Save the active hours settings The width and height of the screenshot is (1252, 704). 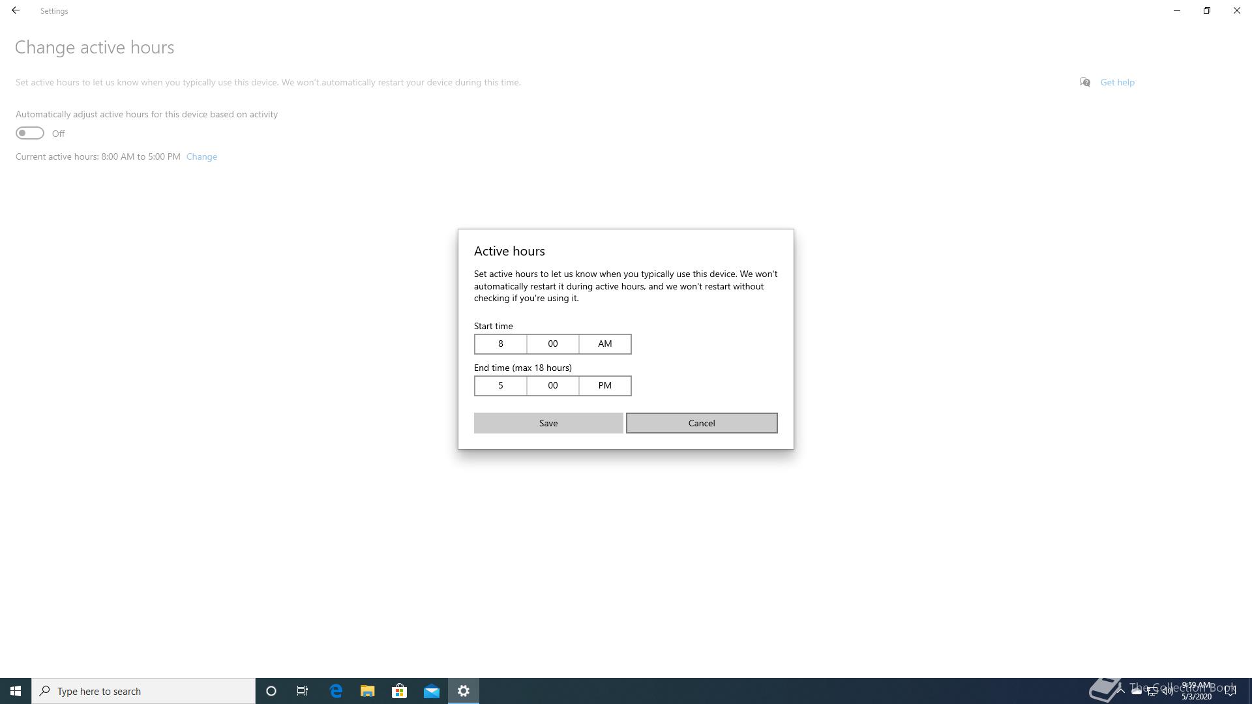coord(548,423)
